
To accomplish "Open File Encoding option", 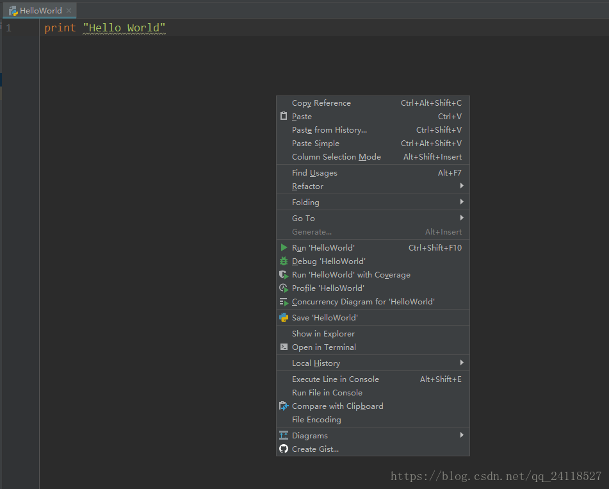I will pos(373,419).
